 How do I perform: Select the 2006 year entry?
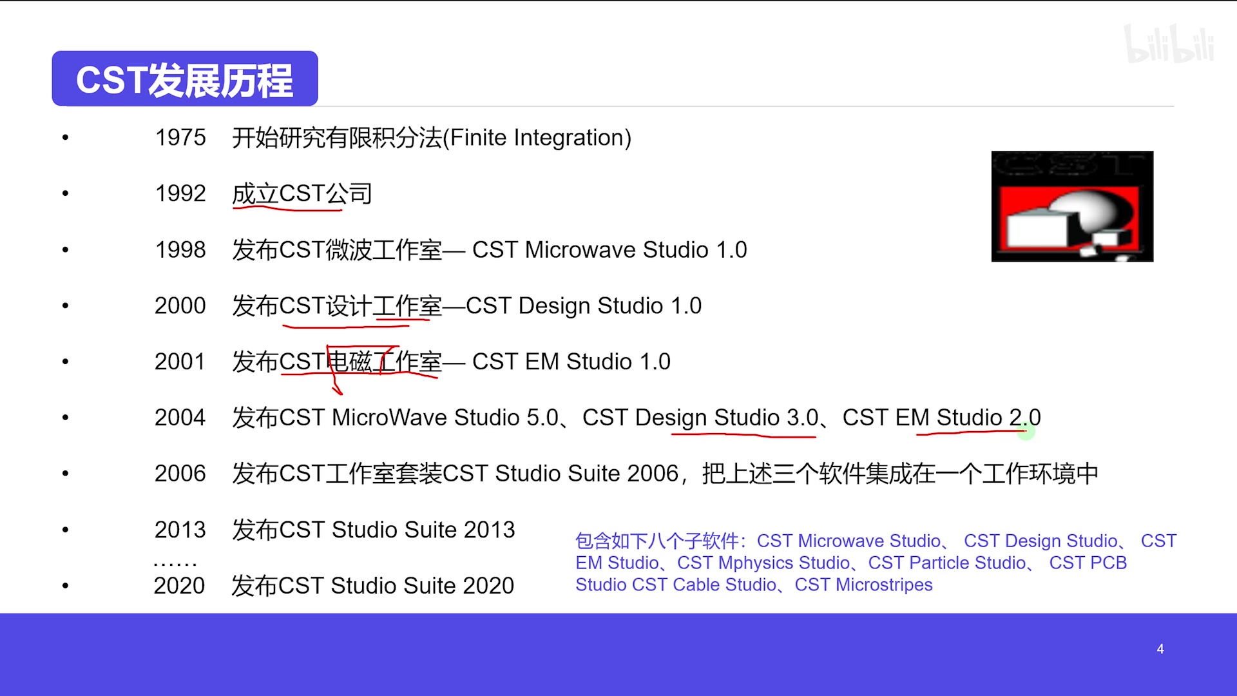(x=180, y=474)
